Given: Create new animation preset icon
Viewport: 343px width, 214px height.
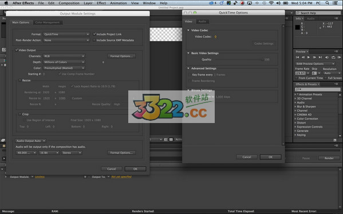Looking at the screenshot, I should (335, 140).
